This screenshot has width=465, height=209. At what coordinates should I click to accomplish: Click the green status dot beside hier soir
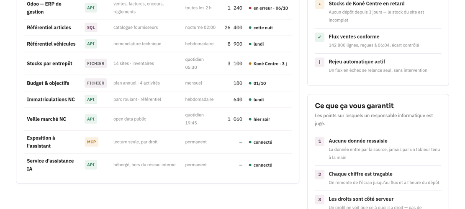click(250, 119)
